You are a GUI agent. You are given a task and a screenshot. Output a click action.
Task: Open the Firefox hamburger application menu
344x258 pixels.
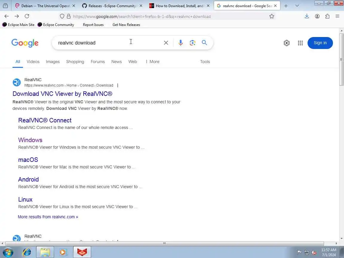[337, 16]
